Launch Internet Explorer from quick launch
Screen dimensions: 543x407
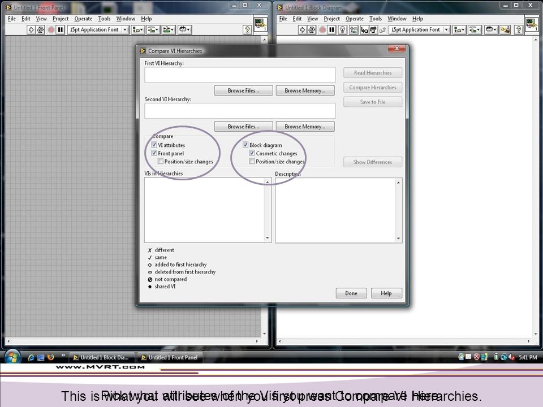coord(31,357)
